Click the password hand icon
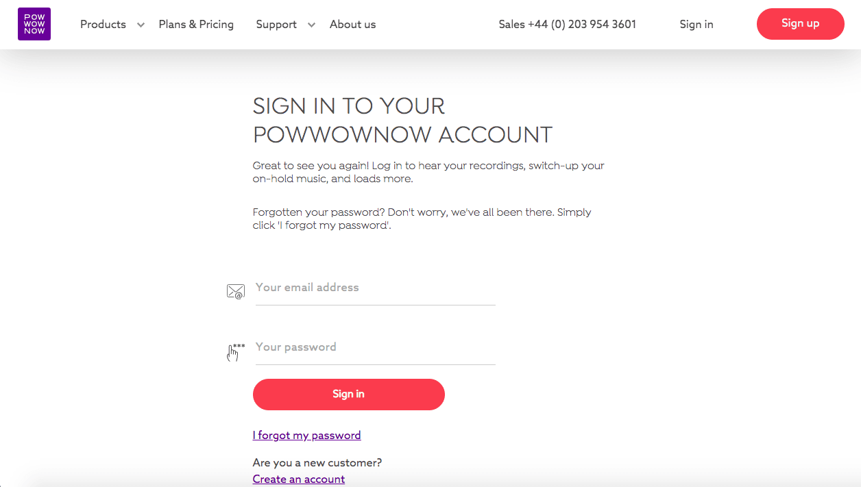This screenshot has height=487, width=861. coord(235,351)
